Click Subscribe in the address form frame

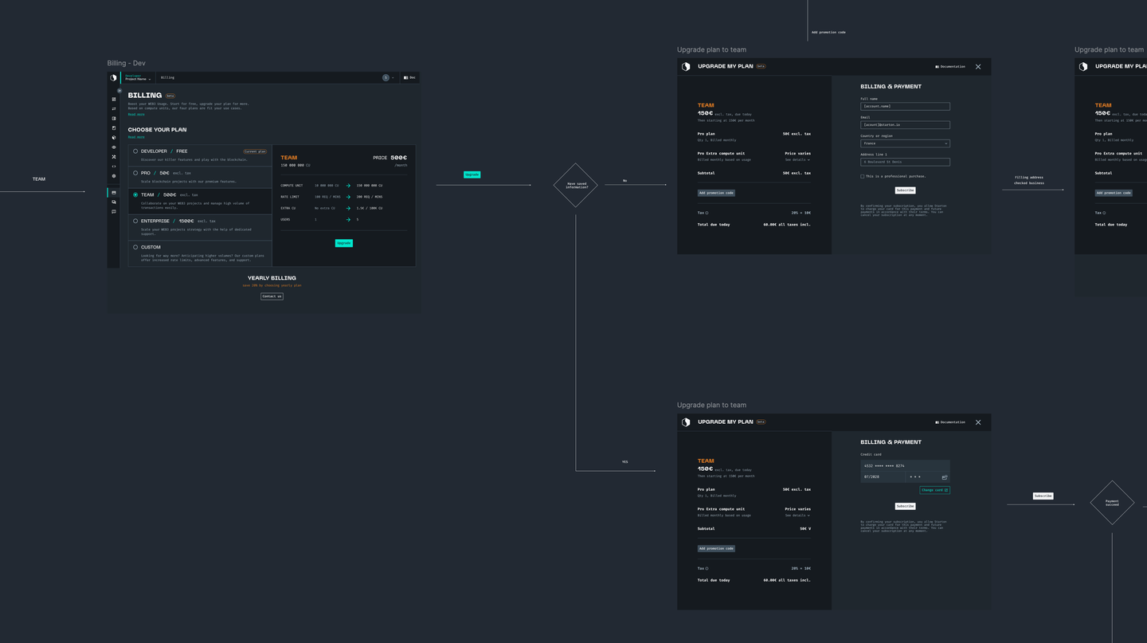905,190
